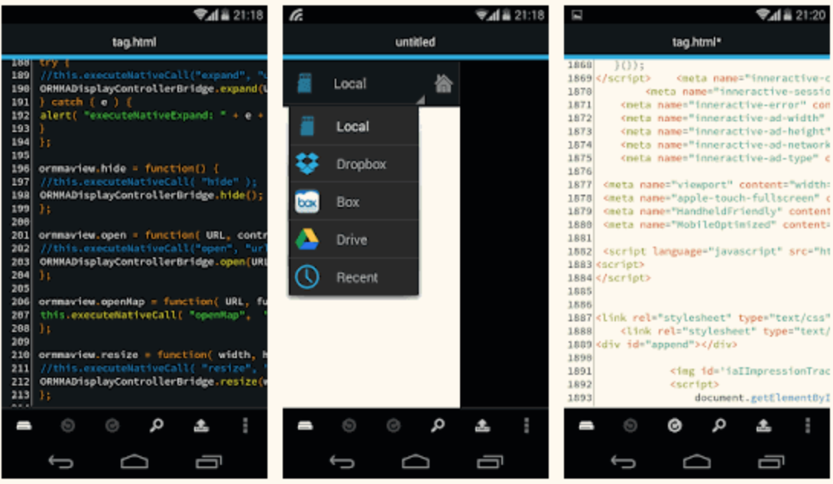
Task: Tap Android recents button on left dark tag.html screen
Action: click(208, 462)
